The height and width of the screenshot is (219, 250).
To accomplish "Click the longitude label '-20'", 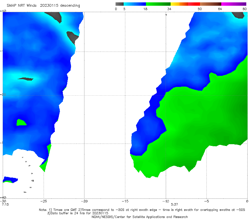I will (x=84, y=201).
